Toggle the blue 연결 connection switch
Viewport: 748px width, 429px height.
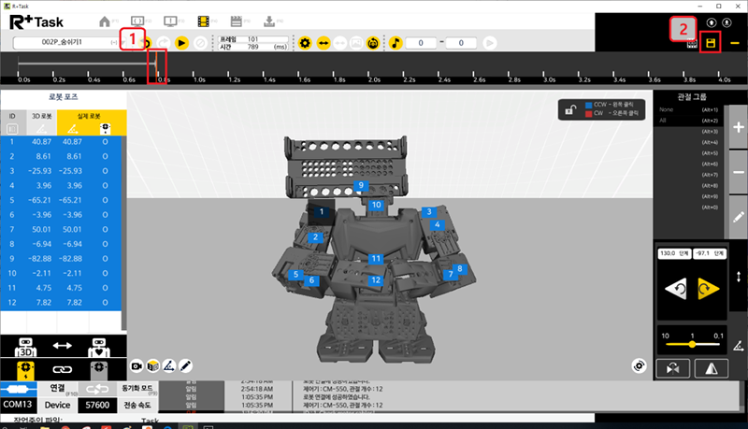(19, 388)
